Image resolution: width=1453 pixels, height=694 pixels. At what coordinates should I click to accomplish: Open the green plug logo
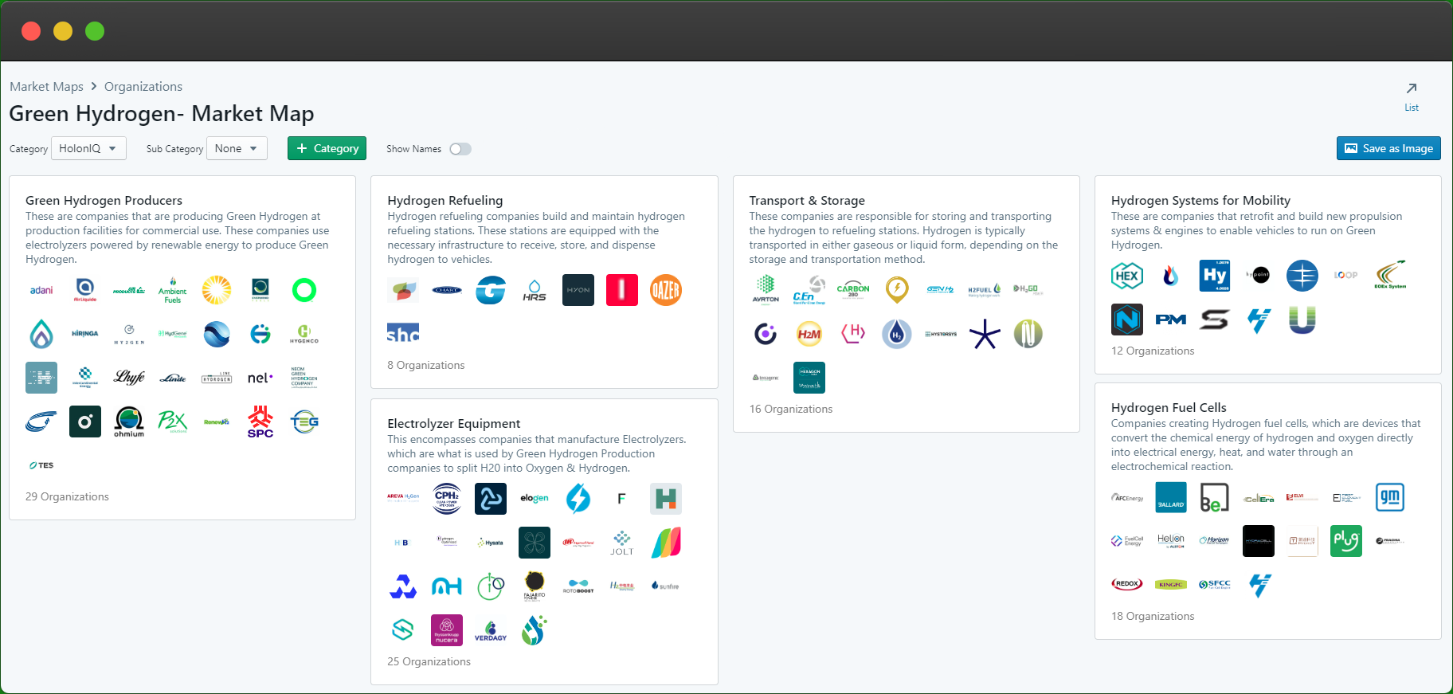point(1346,541)
